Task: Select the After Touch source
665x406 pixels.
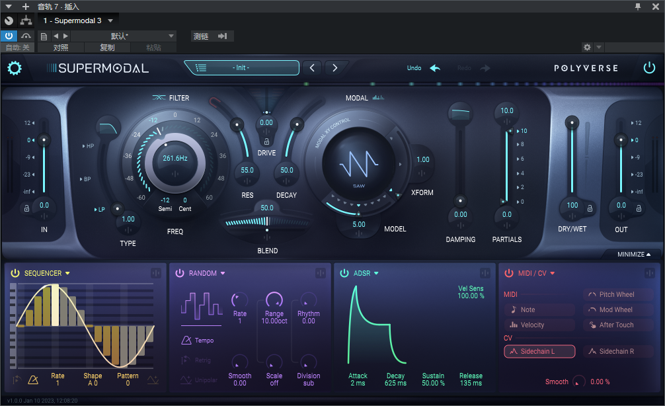Action: pos(618,325)
